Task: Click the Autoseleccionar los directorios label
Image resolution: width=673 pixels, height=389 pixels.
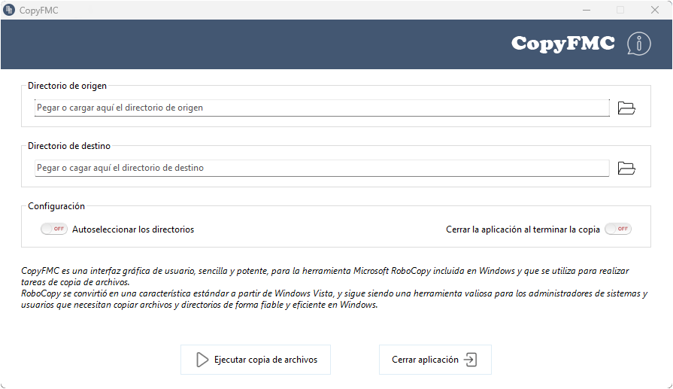Action: coord(133,229)
